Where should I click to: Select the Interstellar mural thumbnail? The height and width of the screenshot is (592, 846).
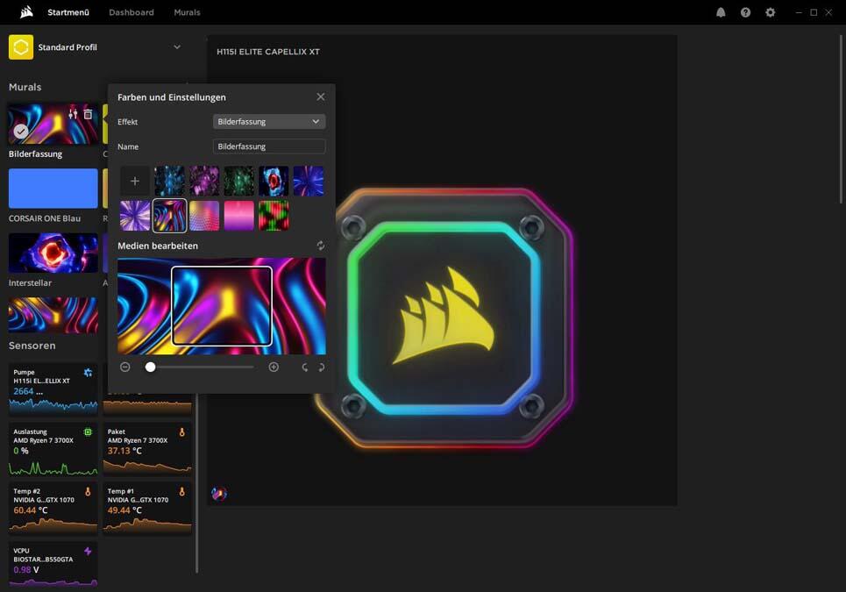point(53,253)
